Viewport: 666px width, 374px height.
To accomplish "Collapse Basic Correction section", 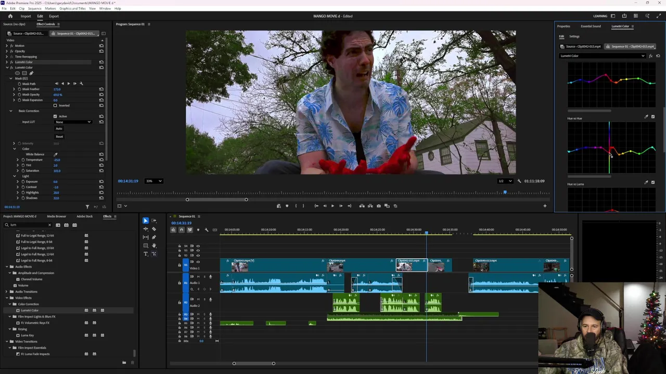I will tap(11, 111).
